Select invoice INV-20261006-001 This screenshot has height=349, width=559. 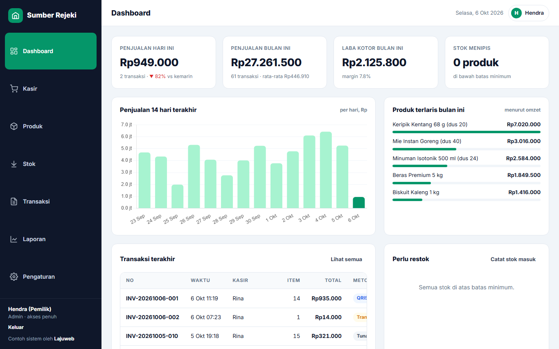tap(152, 298)
